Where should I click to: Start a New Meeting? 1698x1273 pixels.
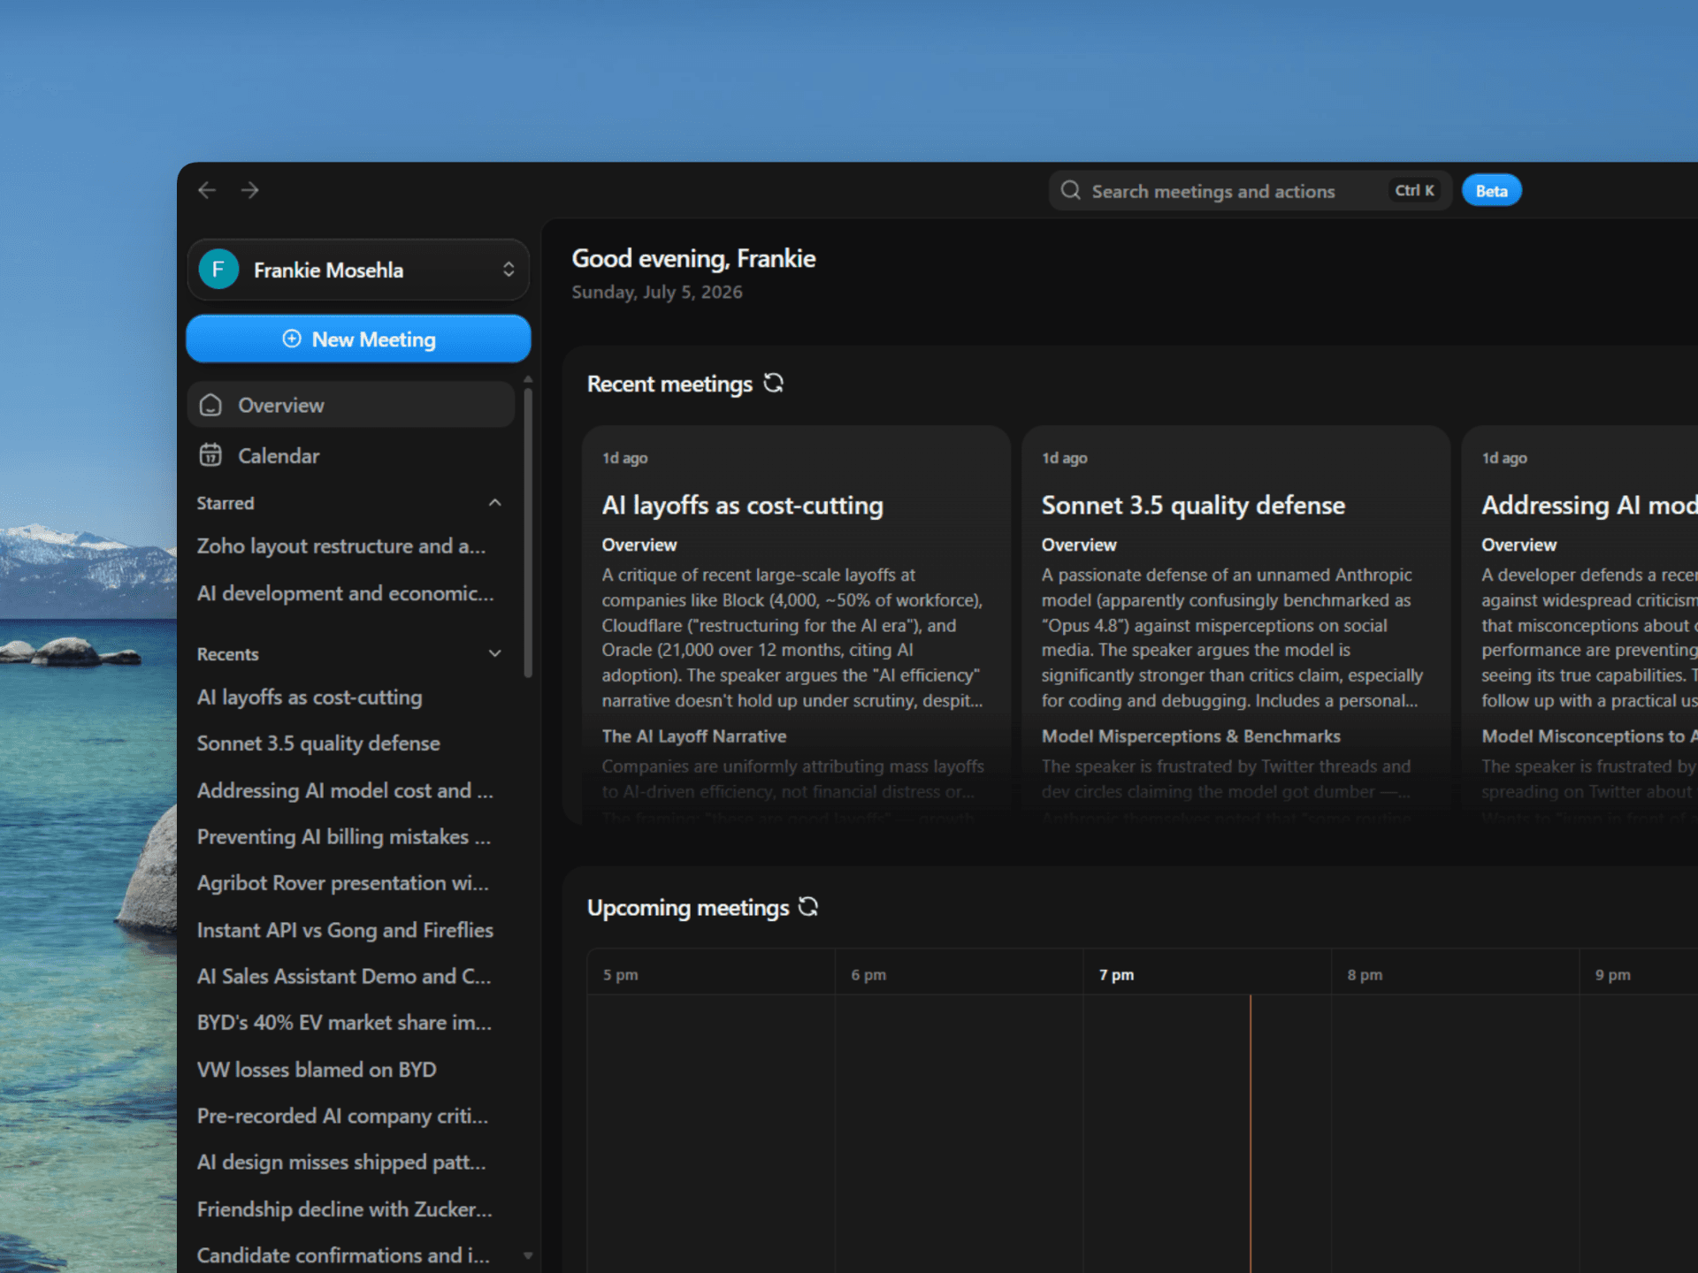tap(358, 339)
